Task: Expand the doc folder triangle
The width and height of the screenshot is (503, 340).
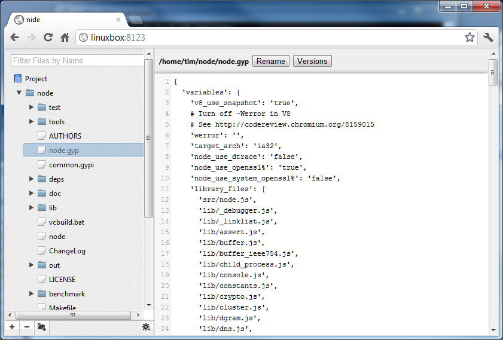Action: [31, 193]
